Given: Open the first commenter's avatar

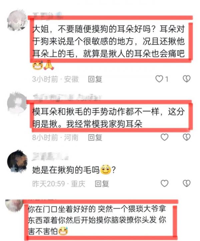Looking at the screenshot, I should 17,20.
